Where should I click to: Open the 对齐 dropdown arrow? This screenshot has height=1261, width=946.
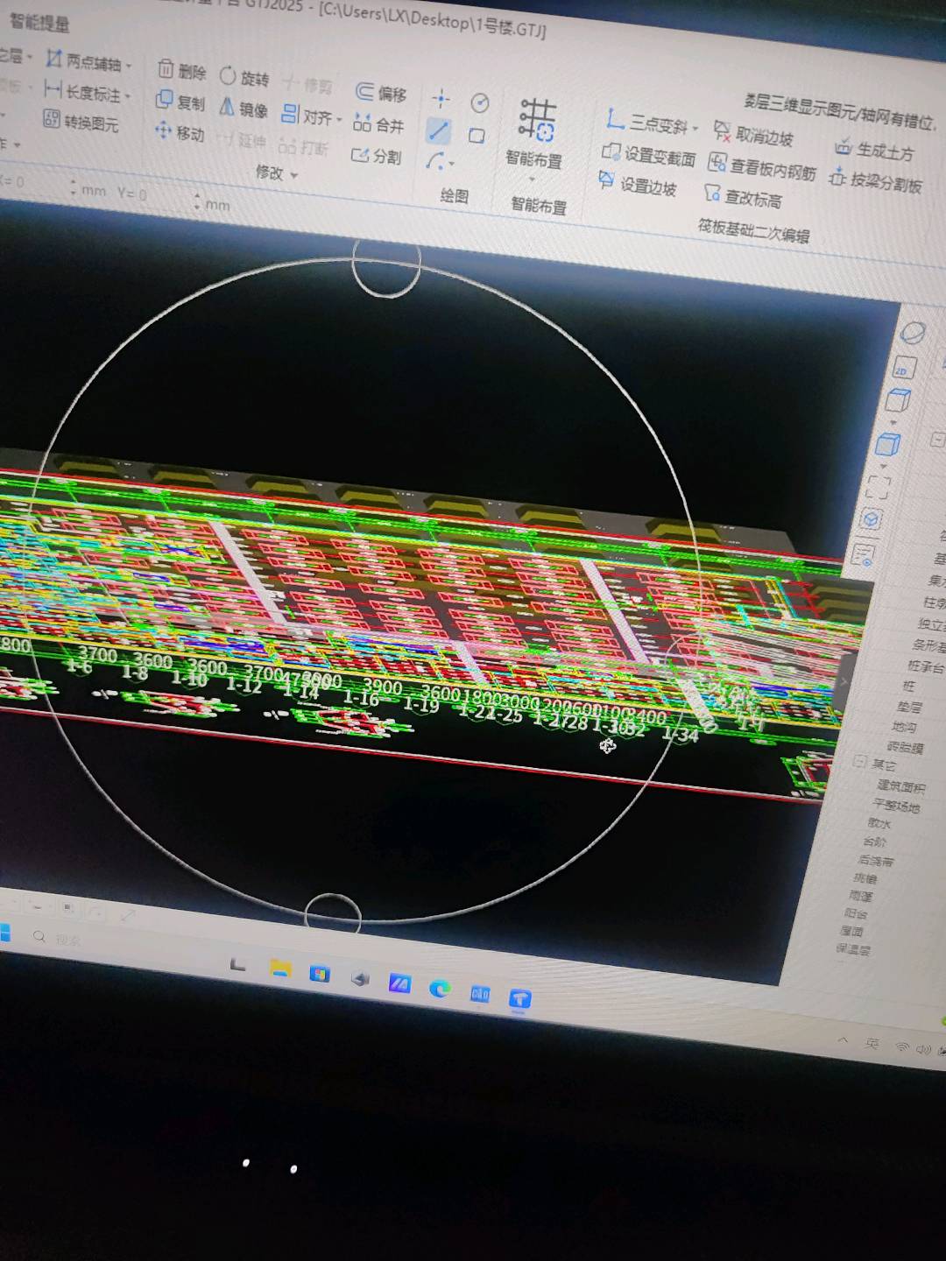340,120
